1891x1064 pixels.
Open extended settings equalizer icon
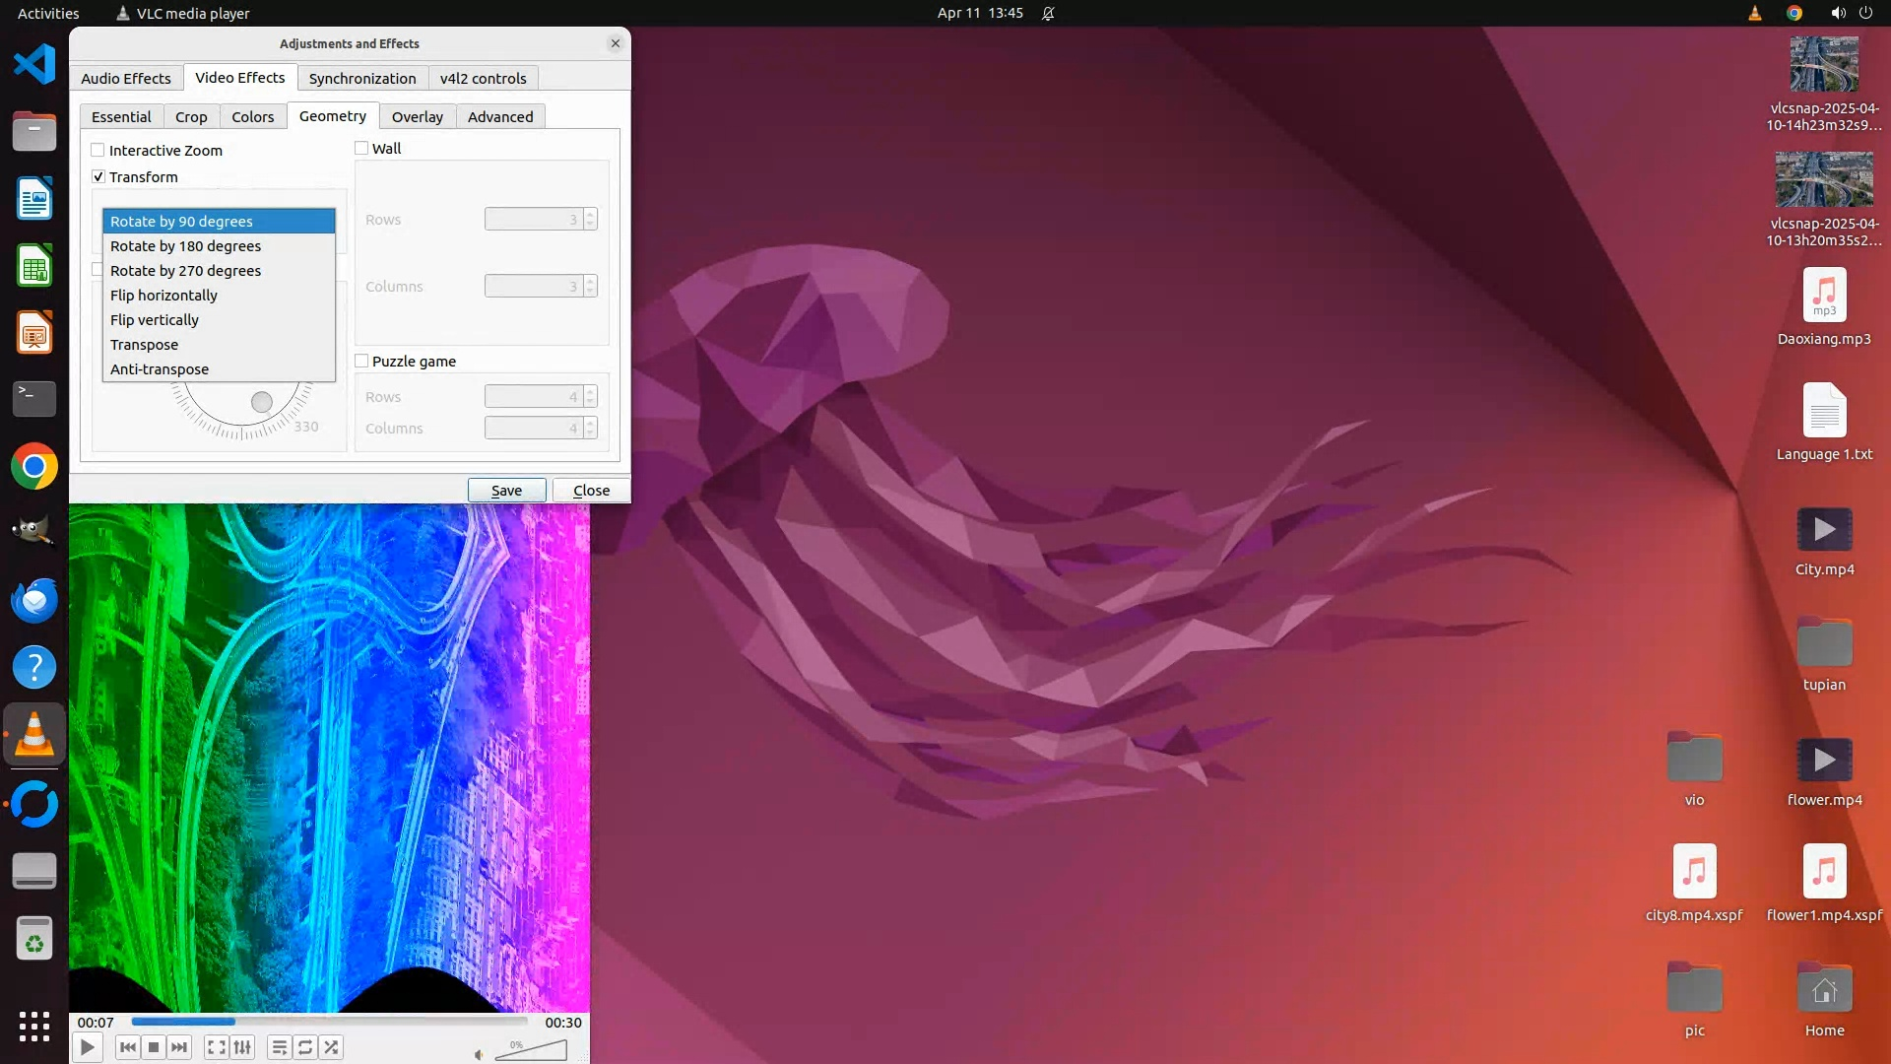click(x=242, y=1047)
